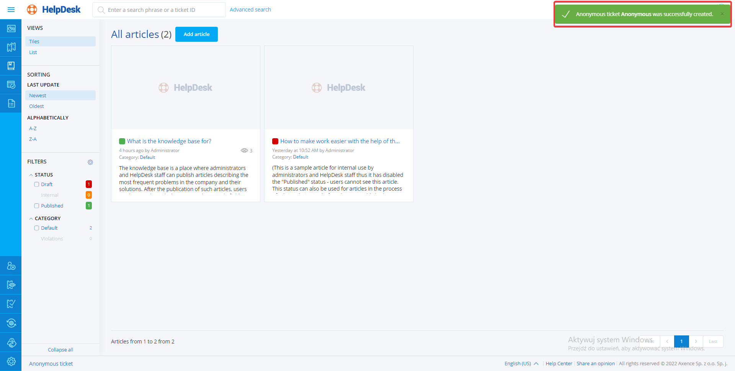Open the knowledge base book icon
This screenshot has height=371, width=735.
(11, 66)
